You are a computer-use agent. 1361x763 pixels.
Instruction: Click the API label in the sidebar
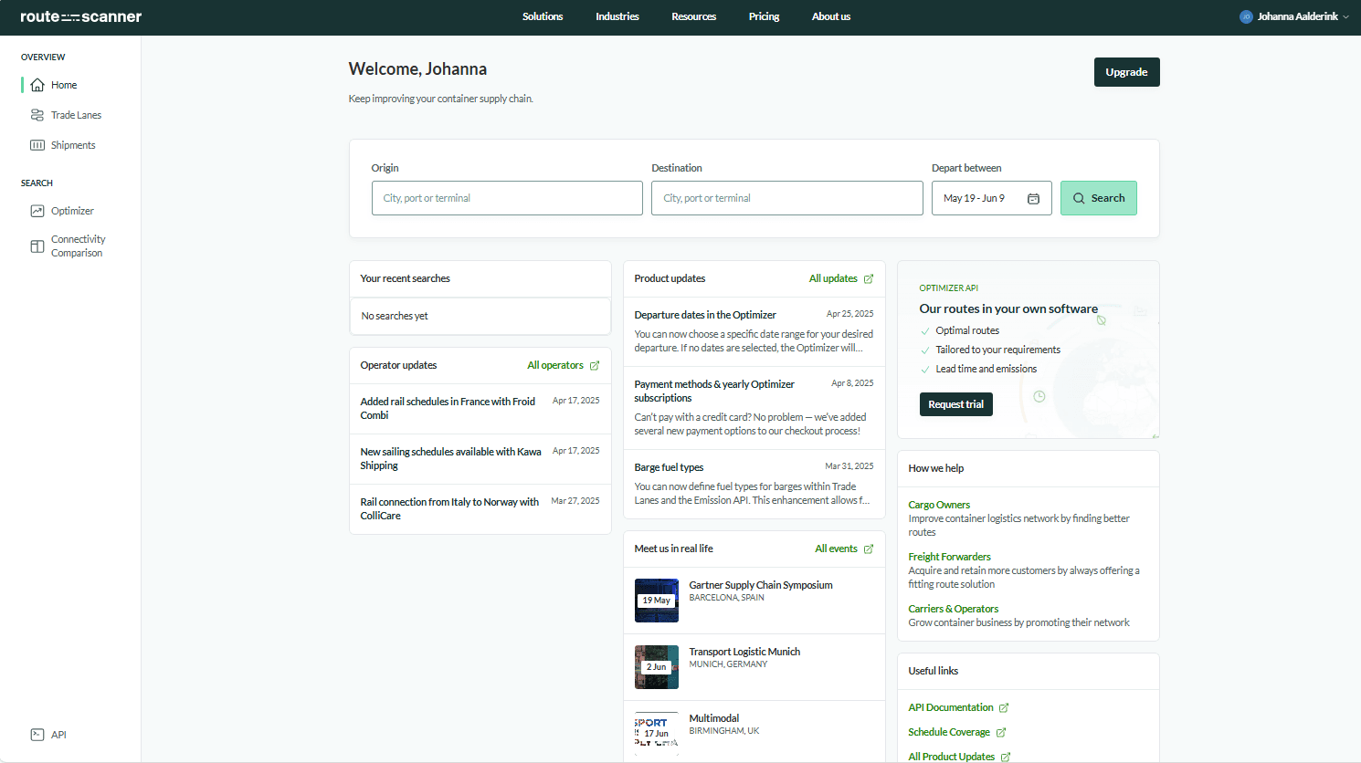58,735
